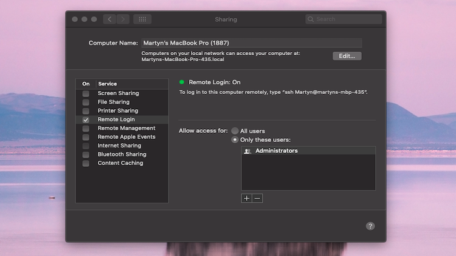Click the Edit… button
The image size is (456, 256).
tap(347, 56)
